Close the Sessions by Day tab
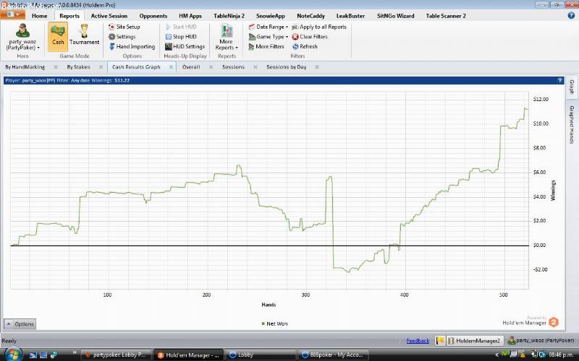The image size is (579, 361). (x=317, y=67)
